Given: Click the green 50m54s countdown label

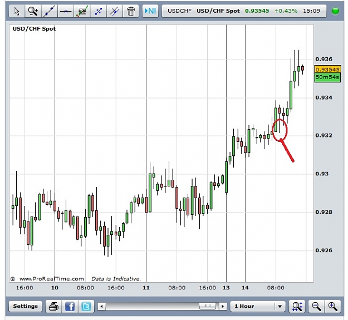Looking at the screenshot, I should [x=327, y=77].
